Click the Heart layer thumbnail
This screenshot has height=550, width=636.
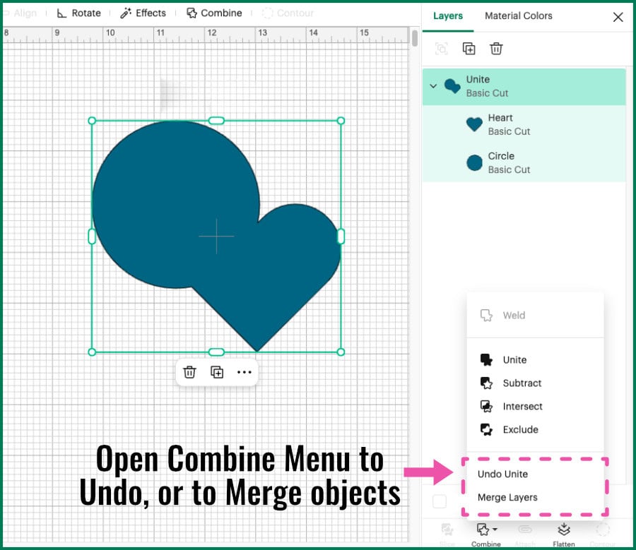(474, 124)
